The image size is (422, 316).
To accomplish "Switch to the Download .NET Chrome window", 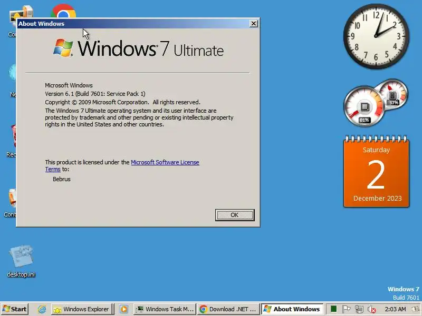I will (x=228, y=309).
